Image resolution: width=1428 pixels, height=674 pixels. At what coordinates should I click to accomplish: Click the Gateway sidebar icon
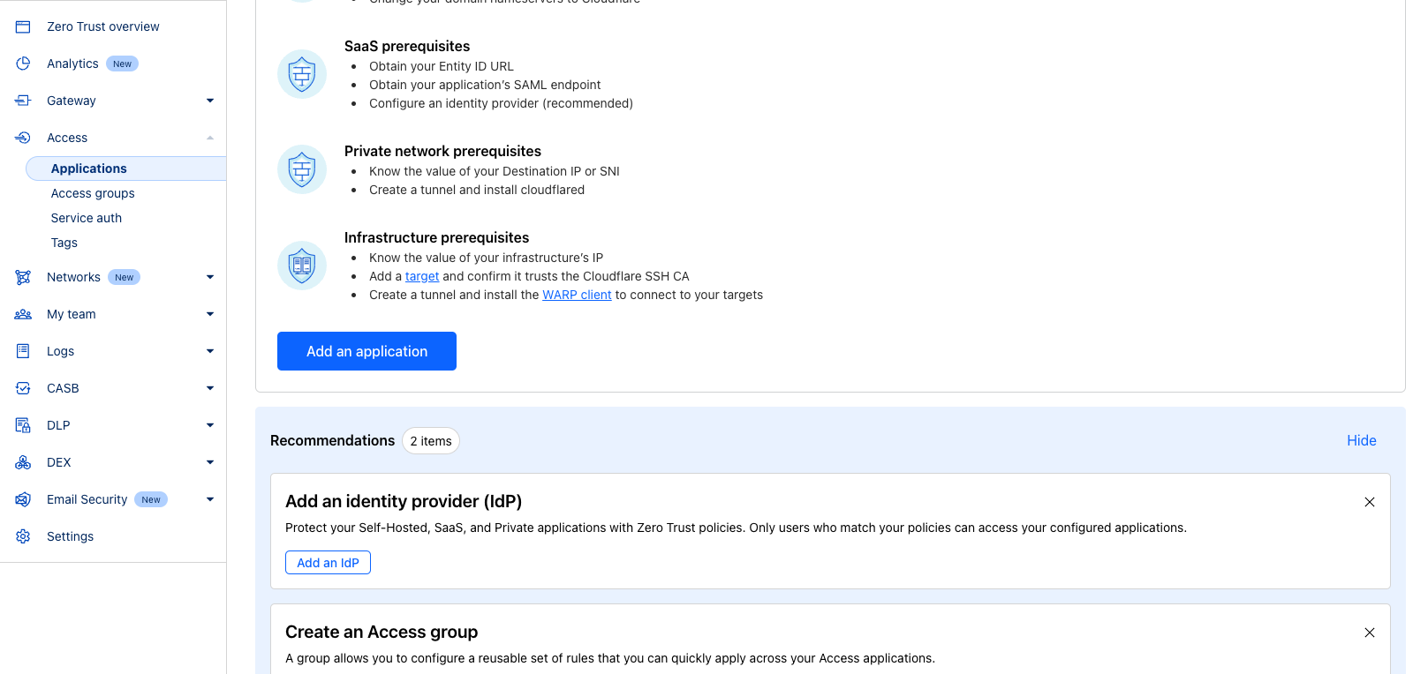[x=23, y=101]
